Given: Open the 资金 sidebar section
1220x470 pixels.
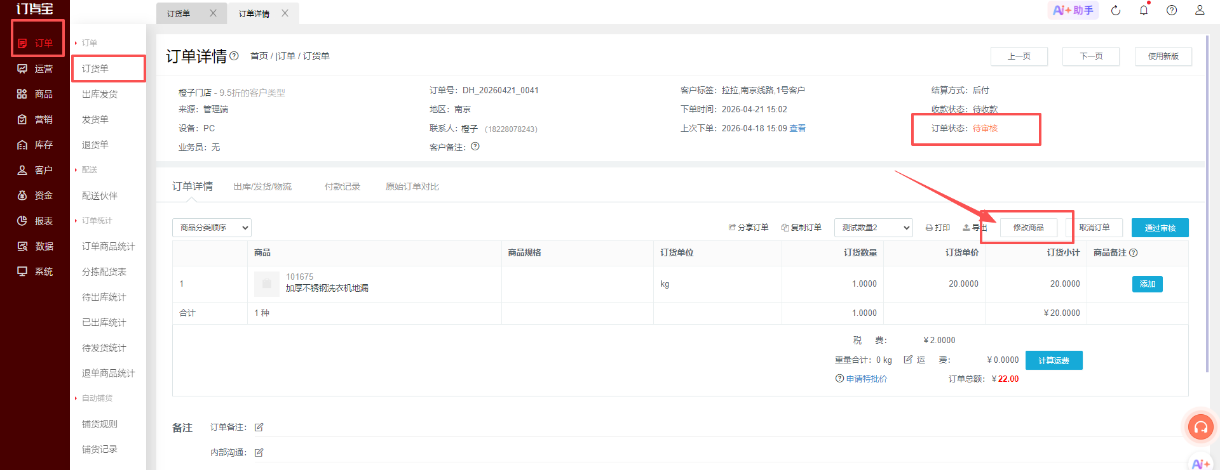Looking at the screenshot, I should pyautogui.click(x=35, y=195).
